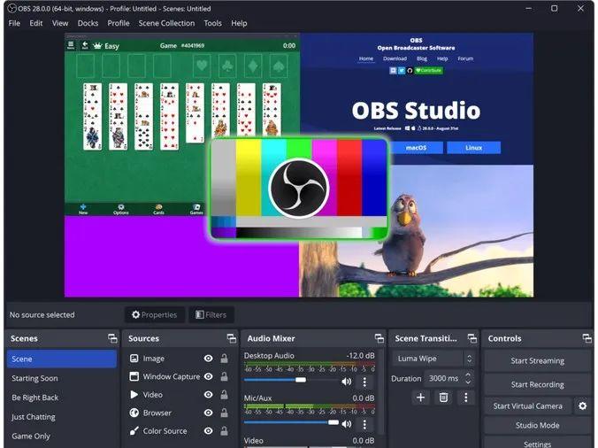Adjust the Duration 3000 ms stepper arrows
Screen dimensions: 598x448
pyautogui.click(x=468, y=379)
